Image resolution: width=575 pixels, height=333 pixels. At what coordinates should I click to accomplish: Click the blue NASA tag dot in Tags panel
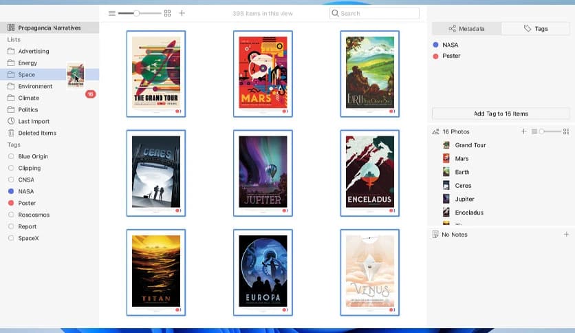click(x=435, y=45)
